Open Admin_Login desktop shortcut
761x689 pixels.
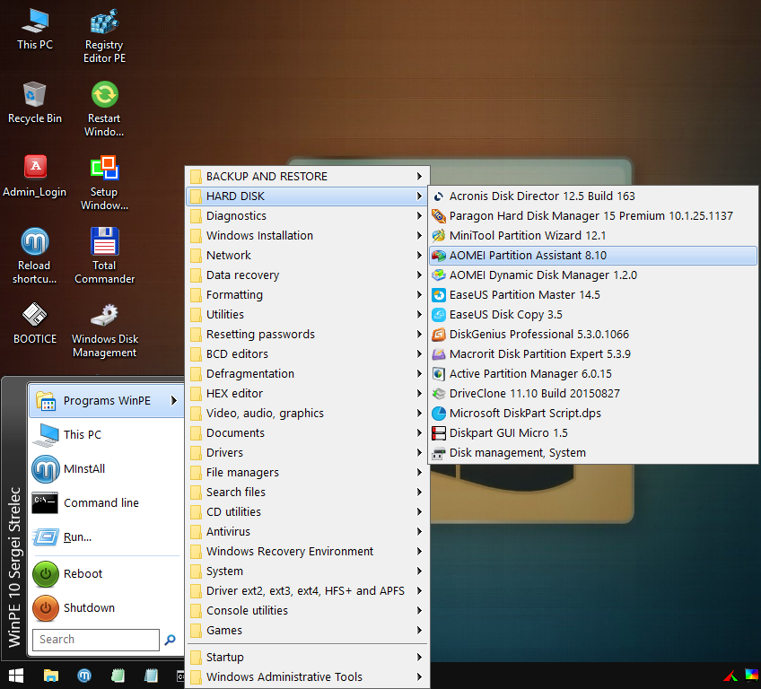click(x=34, y=177)
